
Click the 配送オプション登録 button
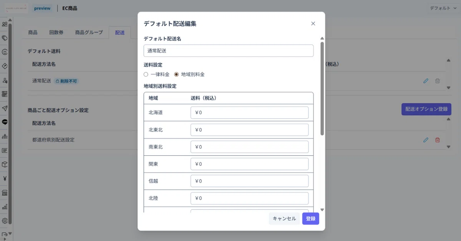[x=426, y=109]
